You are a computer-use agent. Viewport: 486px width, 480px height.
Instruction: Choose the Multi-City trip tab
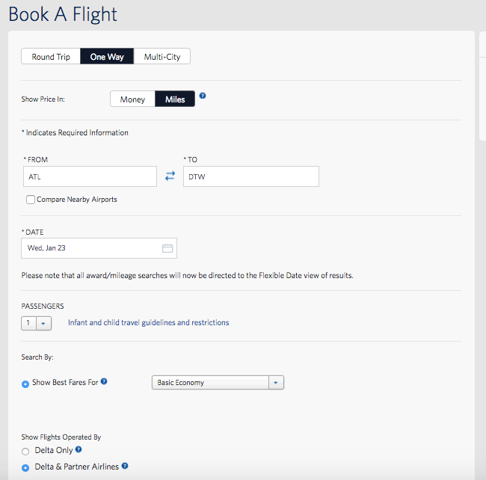click(x=162, y=57)
